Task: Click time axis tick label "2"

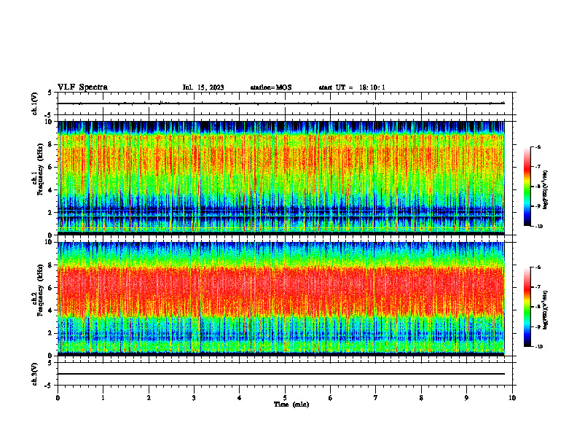Action: click(149, 398)
